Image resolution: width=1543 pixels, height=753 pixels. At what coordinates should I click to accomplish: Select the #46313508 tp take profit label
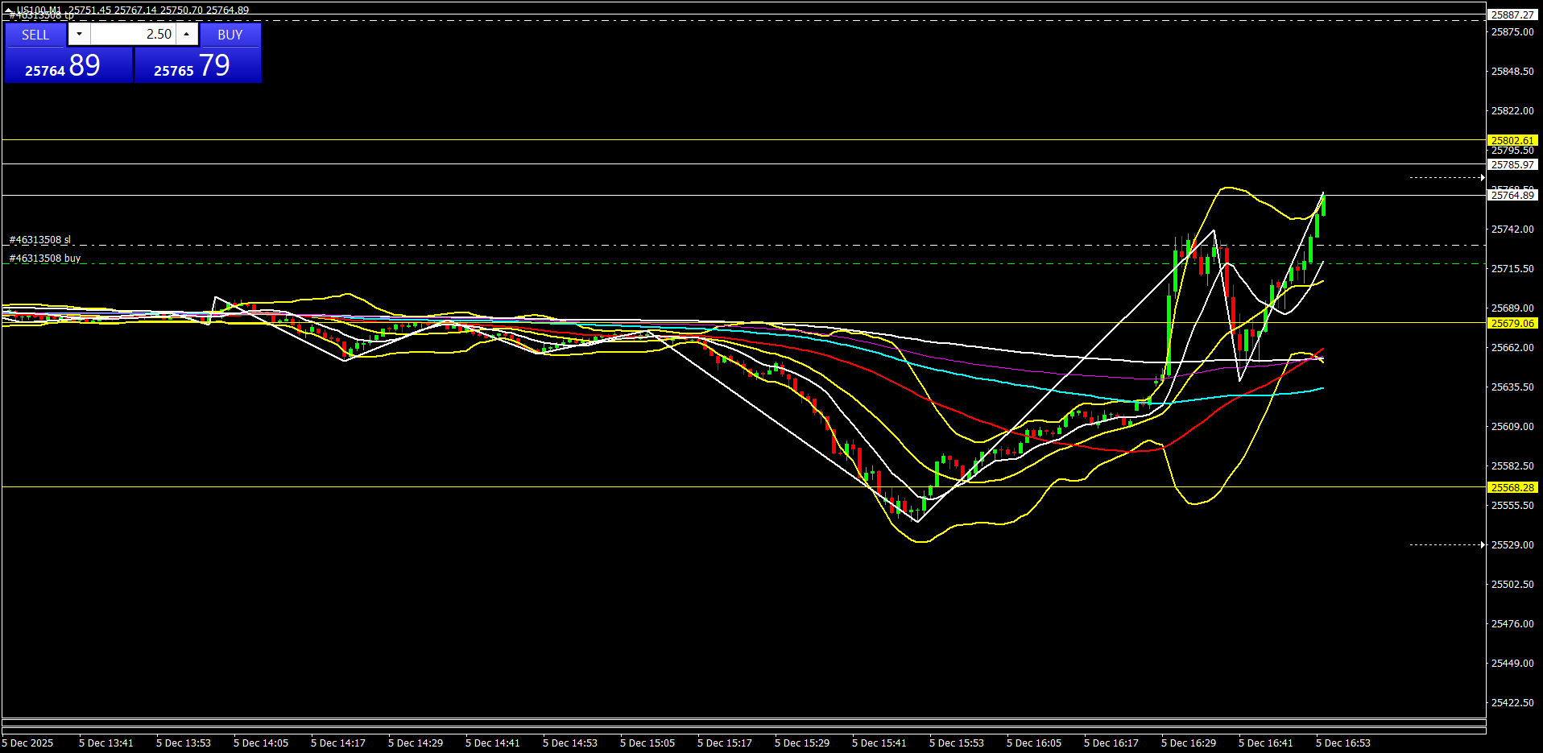[x=40, y=16]
